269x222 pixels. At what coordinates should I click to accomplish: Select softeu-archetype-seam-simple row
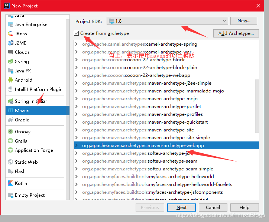click(x=166, y=169)
